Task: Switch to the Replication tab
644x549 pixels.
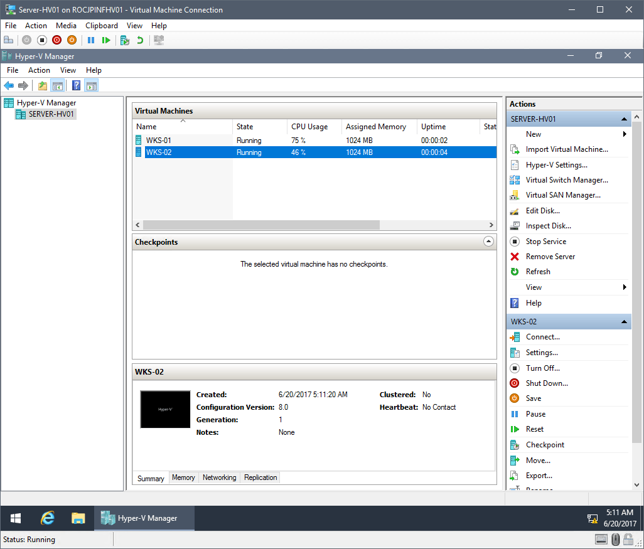Action: 260,477
